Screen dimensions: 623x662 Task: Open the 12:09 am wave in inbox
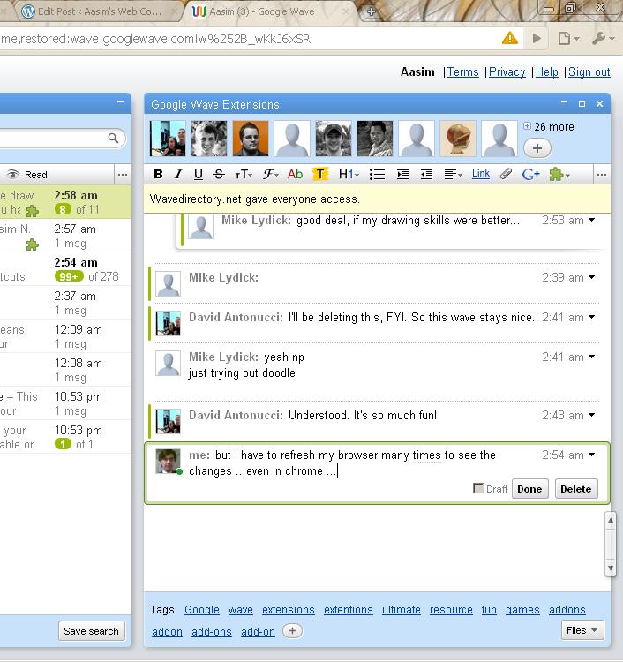(65, 336)
